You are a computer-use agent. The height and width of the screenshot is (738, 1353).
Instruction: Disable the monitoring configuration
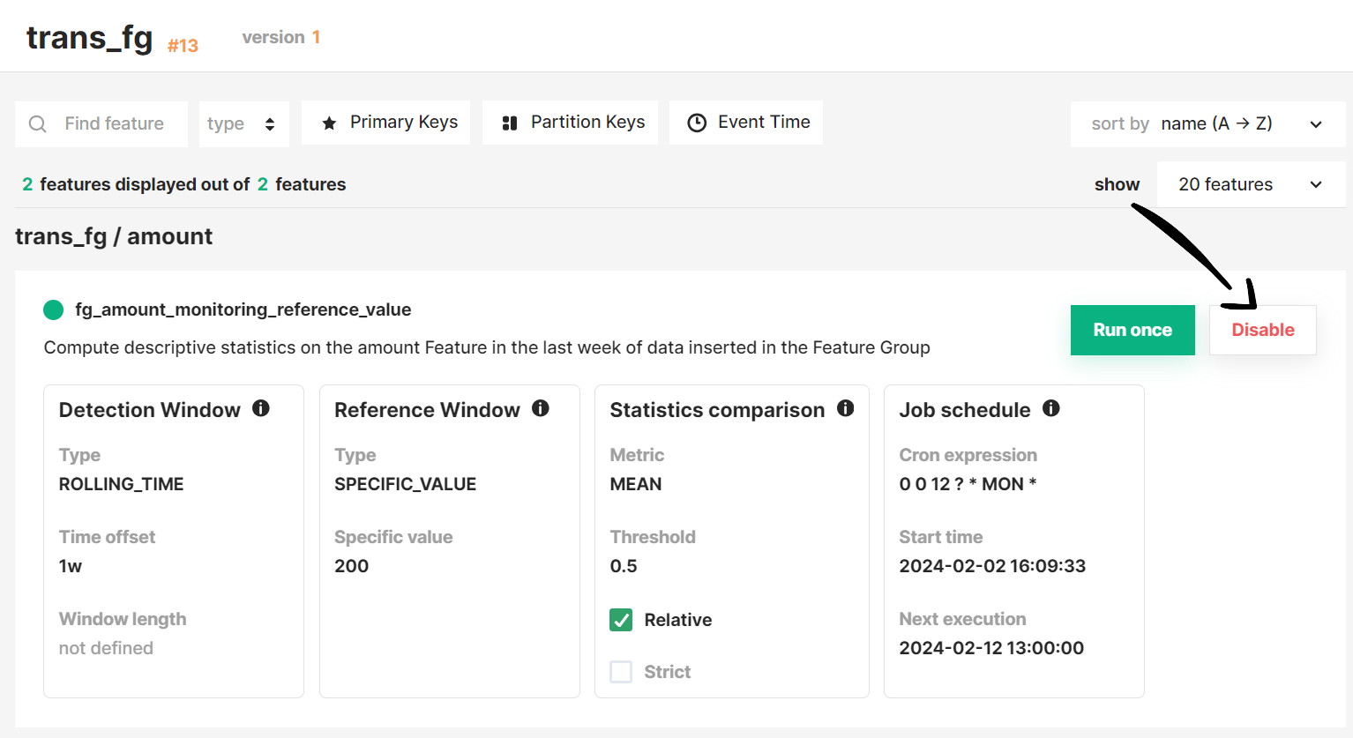(x=1262, y=330)
